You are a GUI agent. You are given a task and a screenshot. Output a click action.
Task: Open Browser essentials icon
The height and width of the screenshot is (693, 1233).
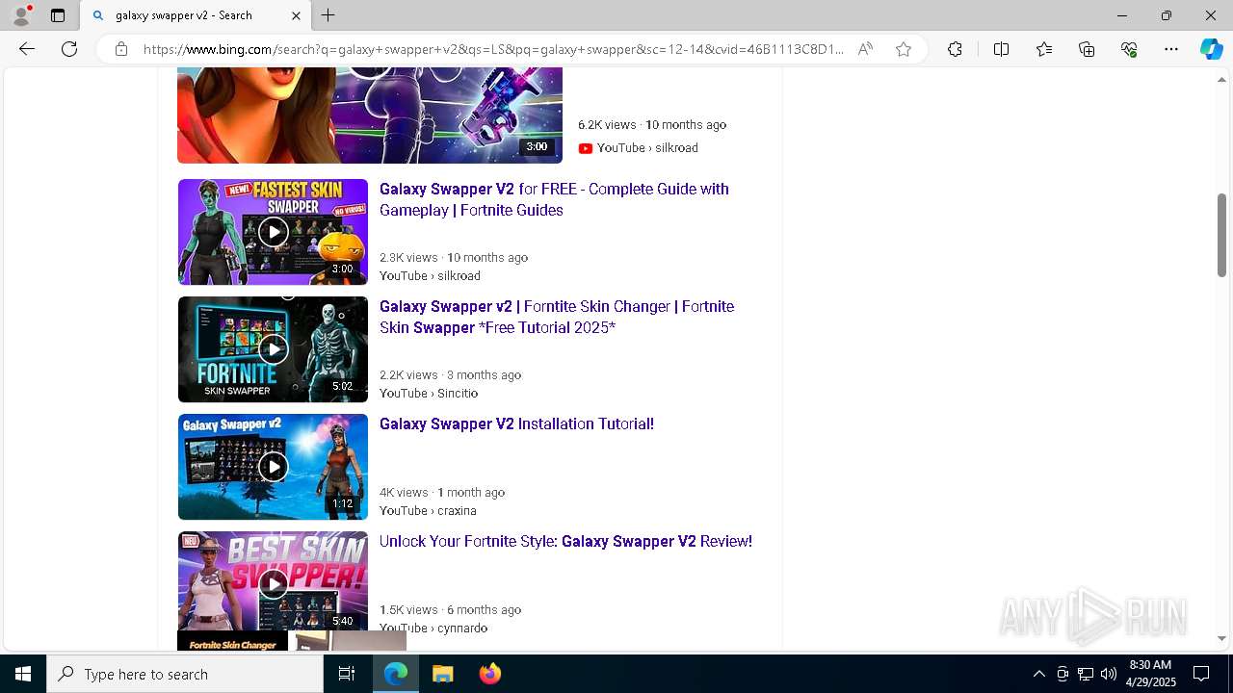1129,49
